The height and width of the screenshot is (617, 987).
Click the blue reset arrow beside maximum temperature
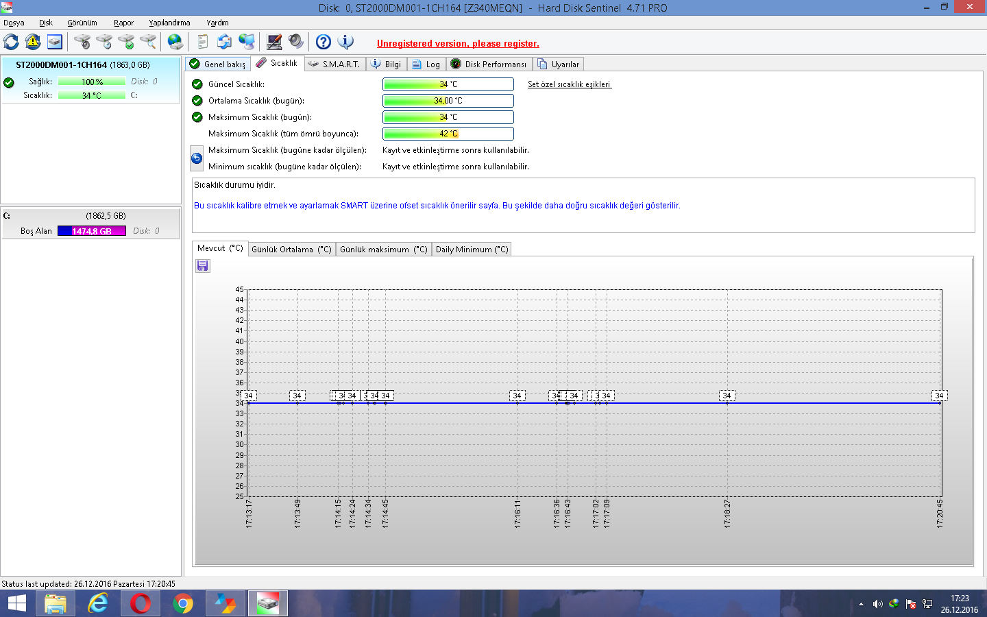[x=197, y=158]
